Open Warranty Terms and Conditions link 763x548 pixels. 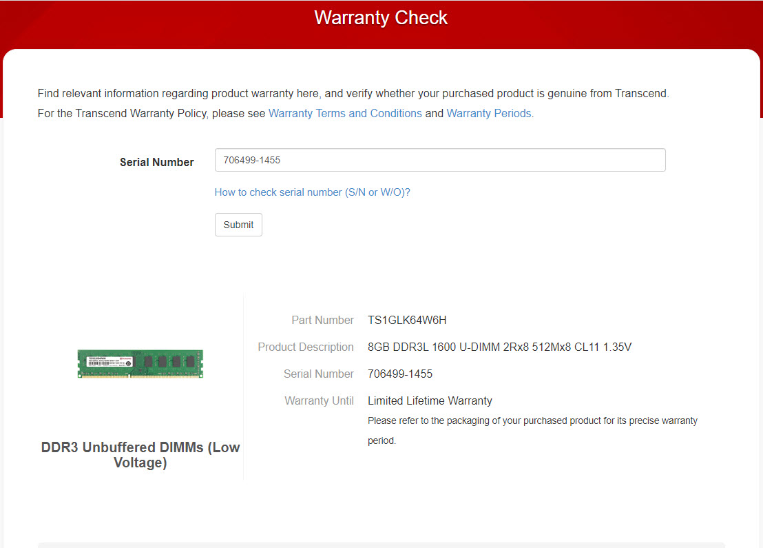pyautogui.click(x=345, y=113)
